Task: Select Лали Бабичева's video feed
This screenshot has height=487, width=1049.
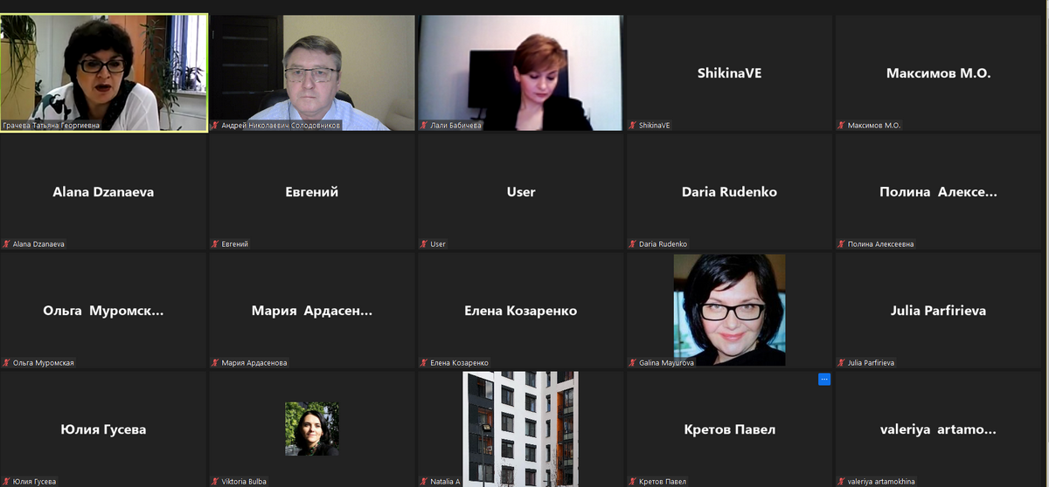Action: pos(521,73)
